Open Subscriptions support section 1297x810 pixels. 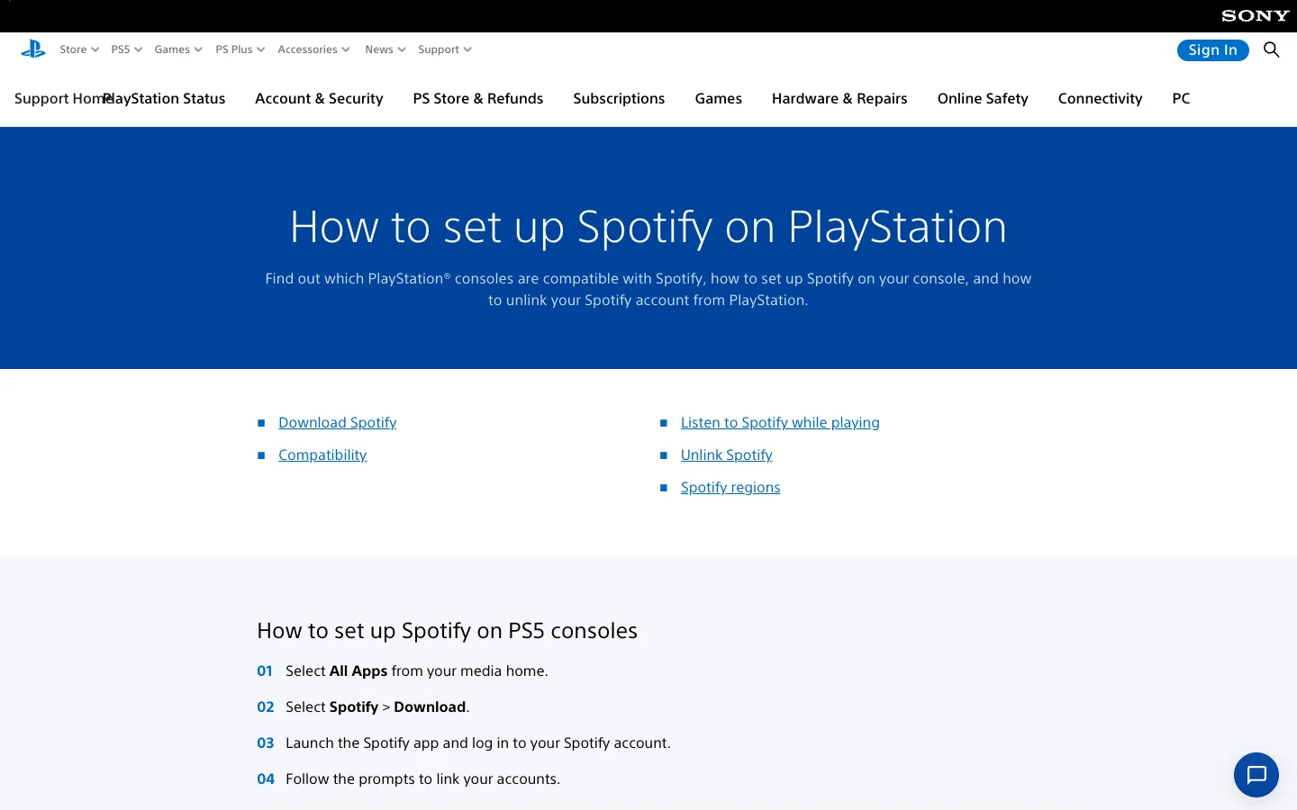pyautogui.click(x=619, y=99)
